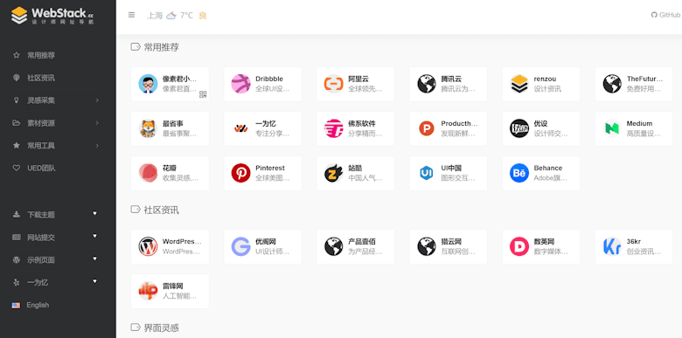Open the Dribbble basketball icon
Viewport: 682px width, 338px height.
coord(240,84)
